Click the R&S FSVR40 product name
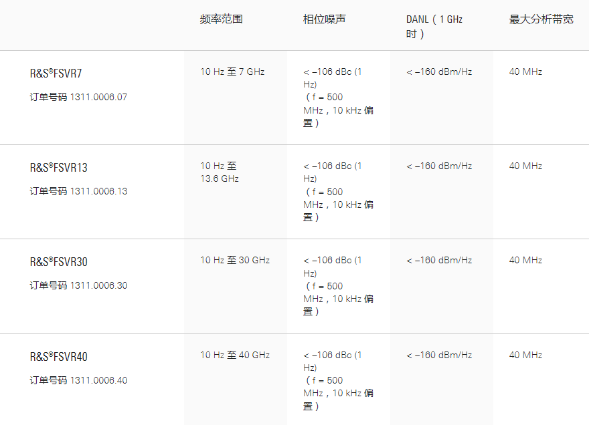Screen dimensions: 589x425 (58, 356)
